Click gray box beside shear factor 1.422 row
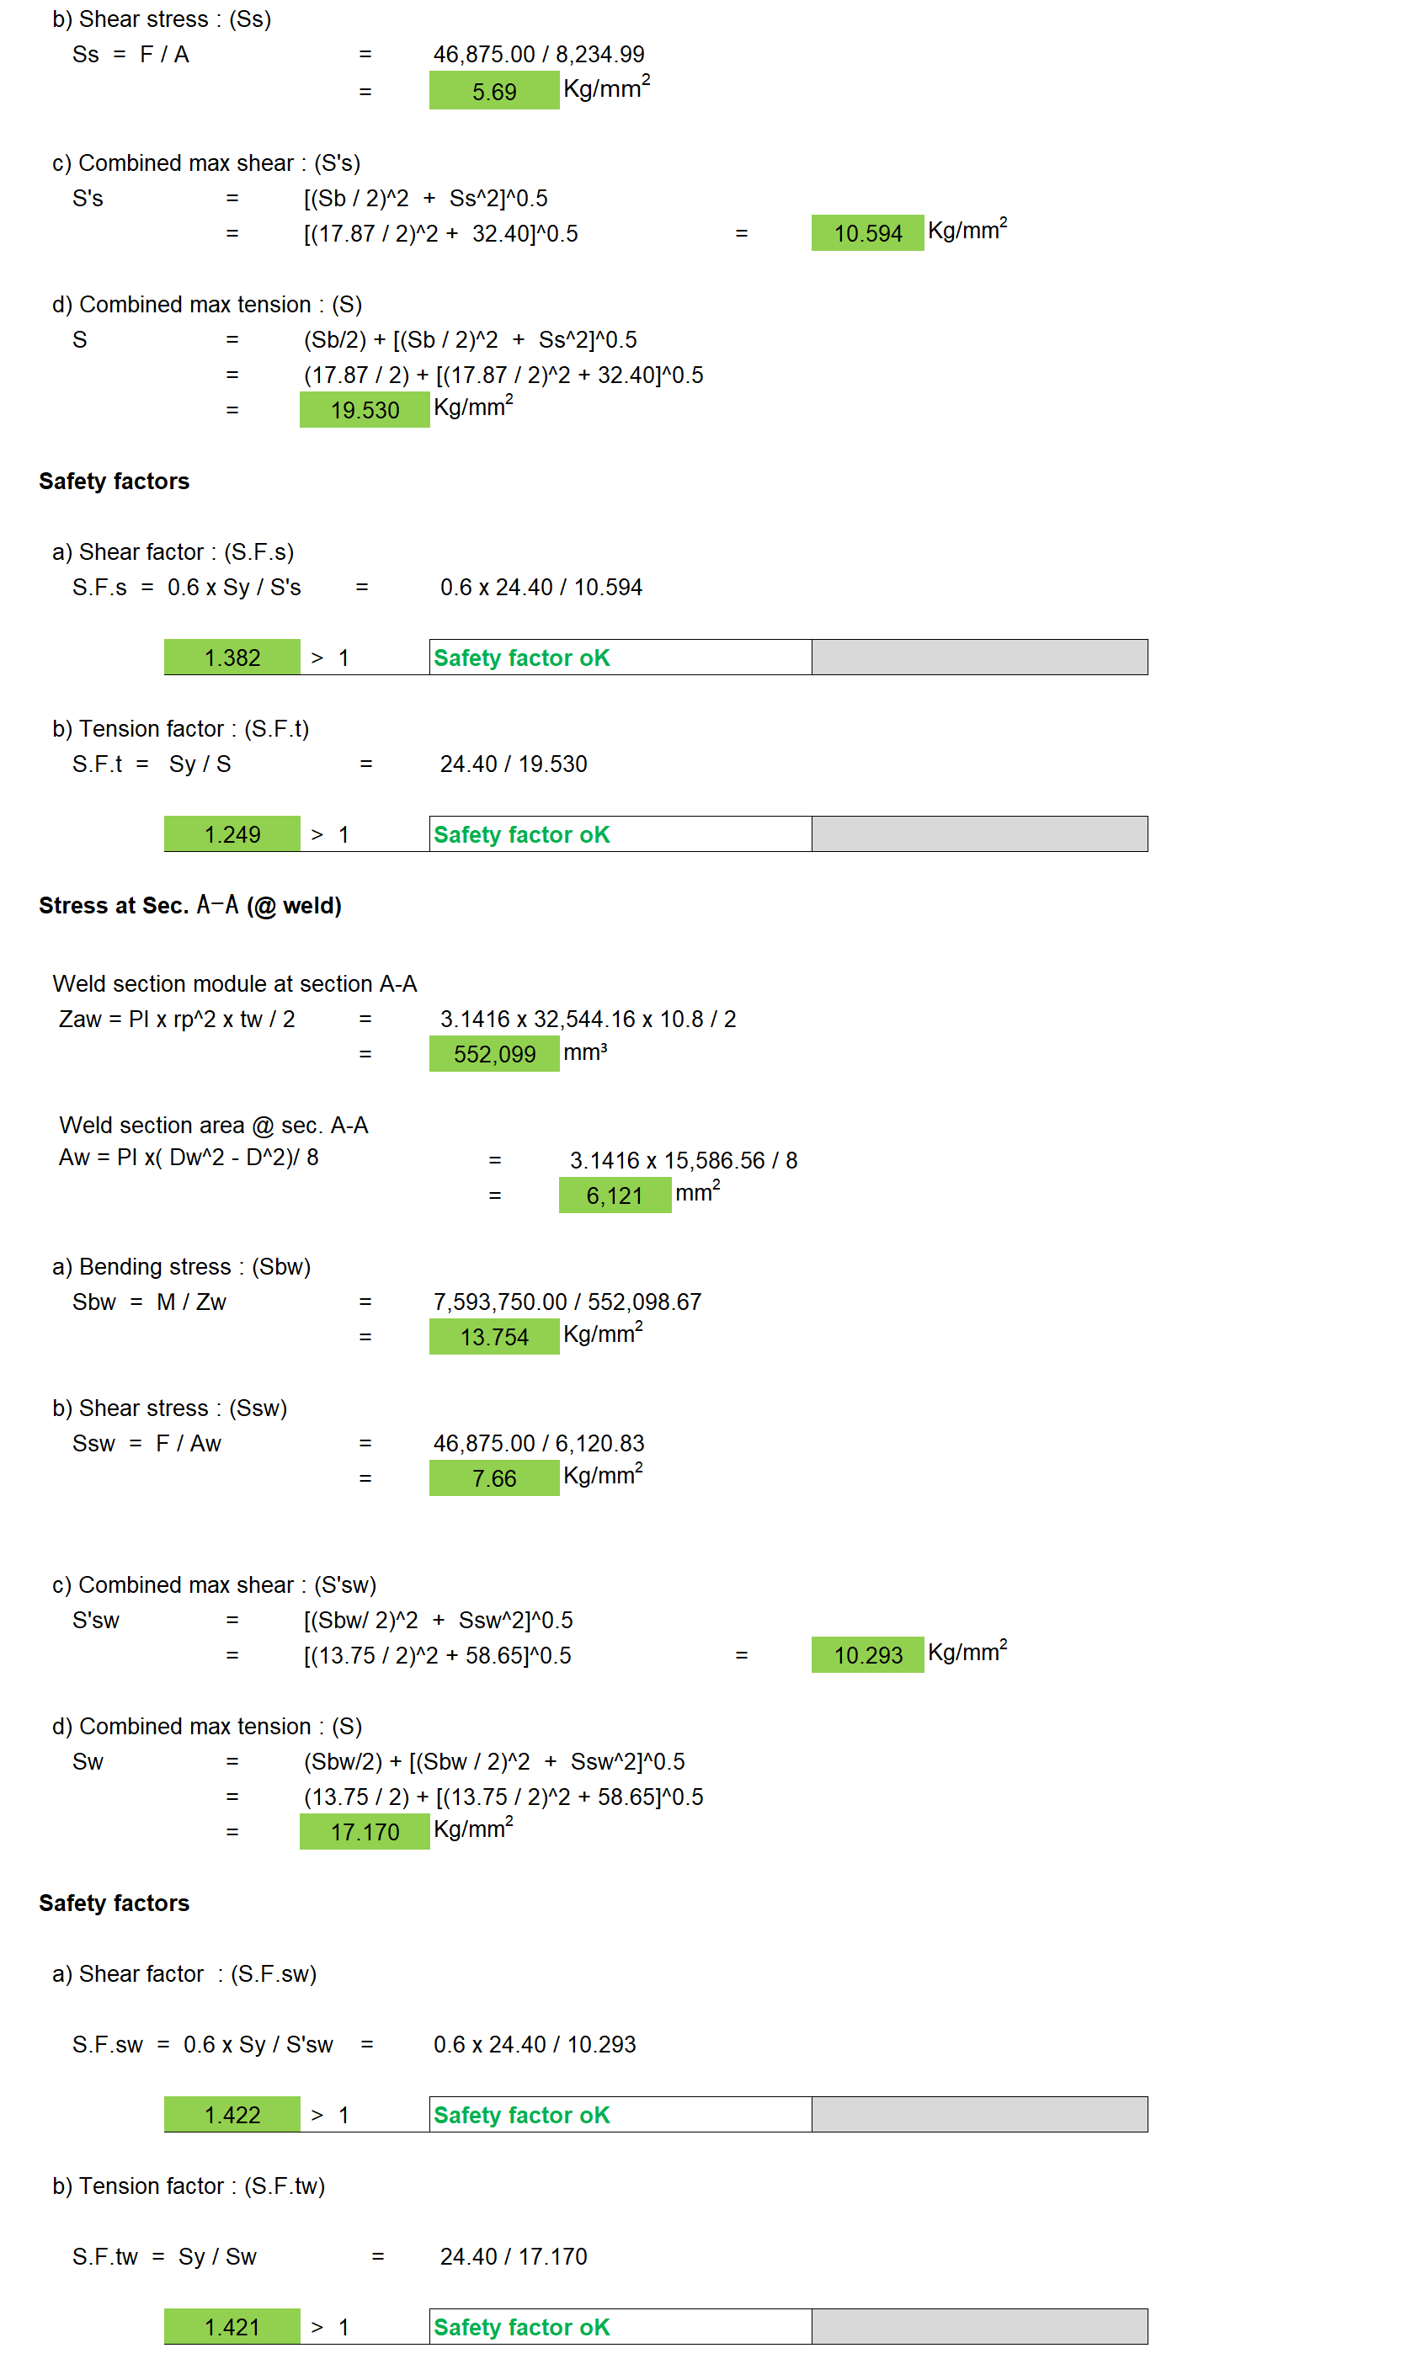1401x2380 pixels. pyautogui.click(x=980, y=2115)
